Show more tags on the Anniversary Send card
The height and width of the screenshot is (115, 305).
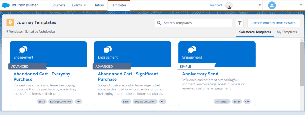point(247,101)
